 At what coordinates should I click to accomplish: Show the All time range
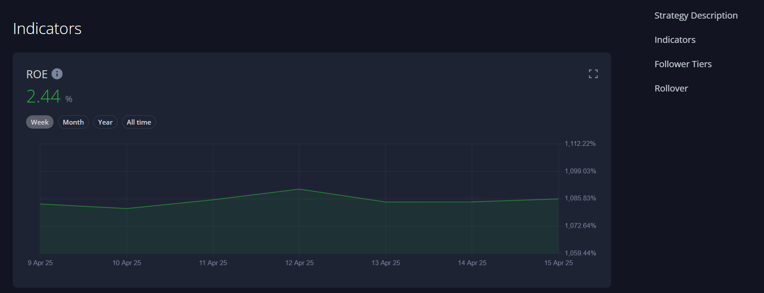(139, 122)
